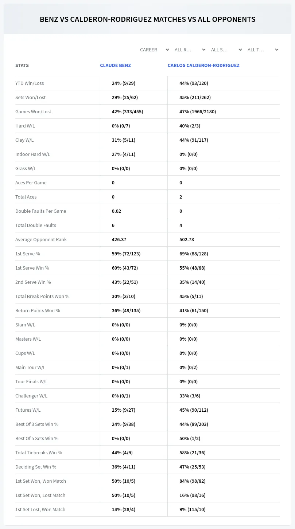Open Claude Benz player link
This screenshot has height=529, width=295.
115,66
